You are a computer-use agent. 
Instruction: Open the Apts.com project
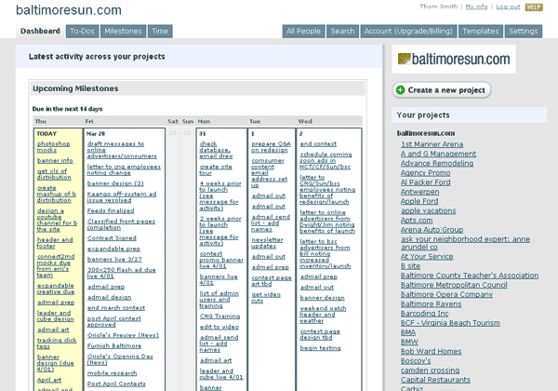(x=417, y=220)
